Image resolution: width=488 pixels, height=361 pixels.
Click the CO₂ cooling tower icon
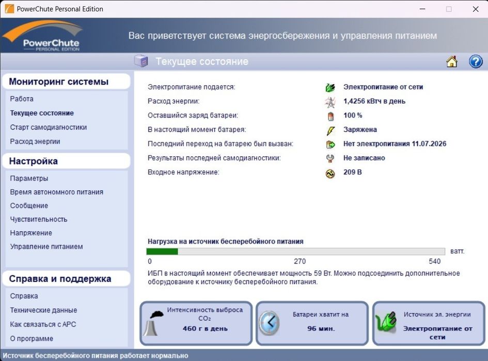pyautogui.click(x=153, y=324)
